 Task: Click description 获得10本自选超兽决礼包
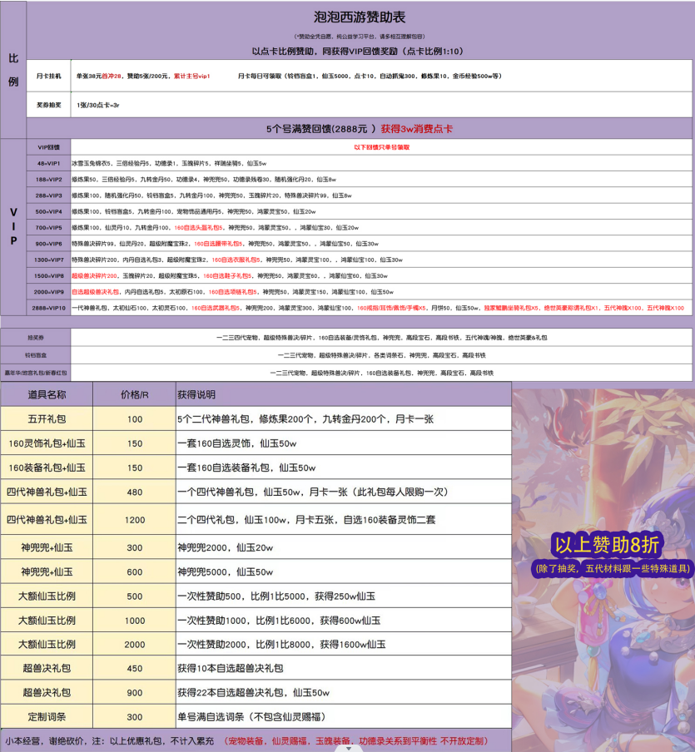(231, 669)
